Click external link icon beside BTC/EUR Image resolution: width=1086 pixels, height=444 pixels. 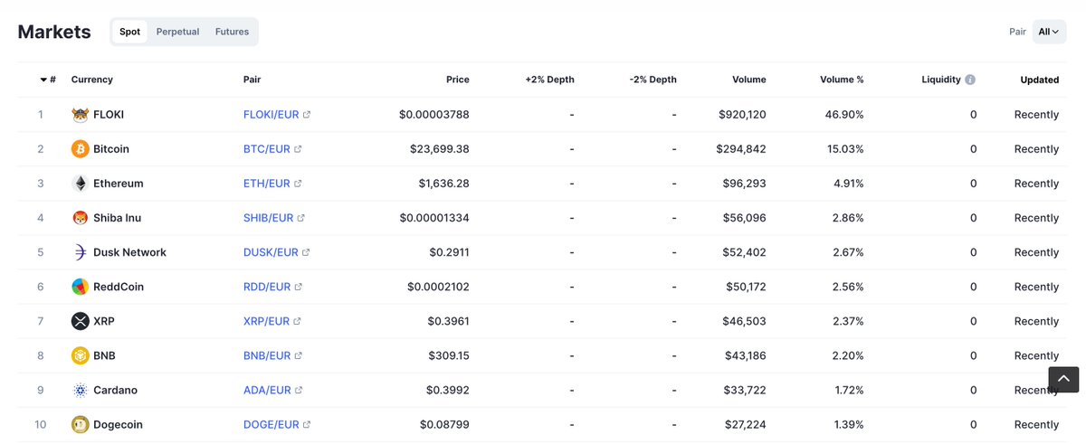[298, 149]
